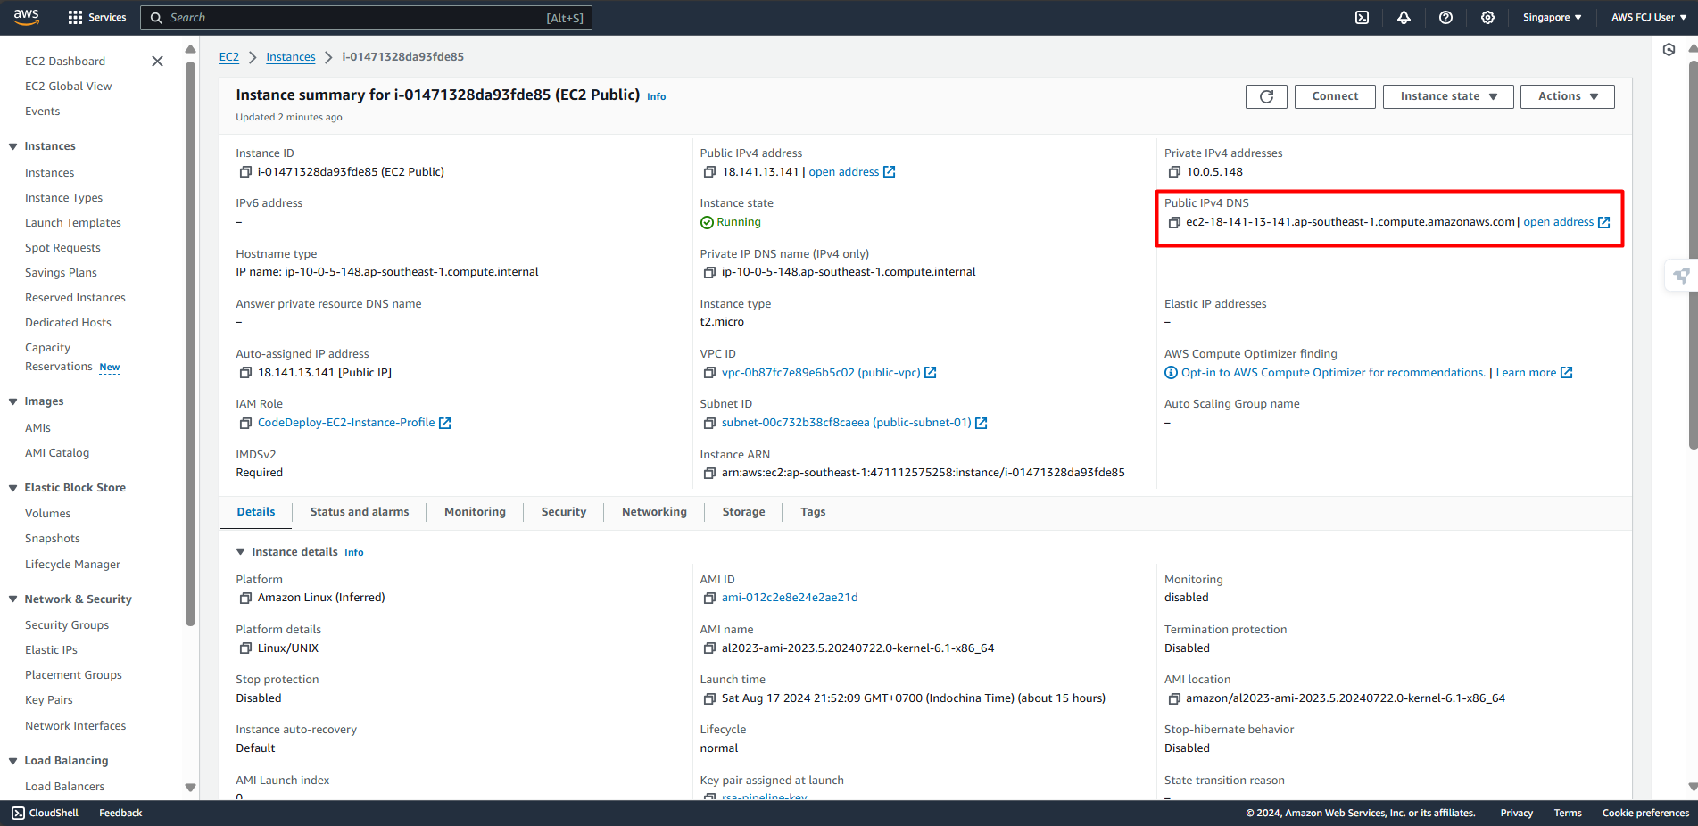Open the Instance state dropdown
Image resolution: width=1698 pixels, height=826 pixels.
1448,96
